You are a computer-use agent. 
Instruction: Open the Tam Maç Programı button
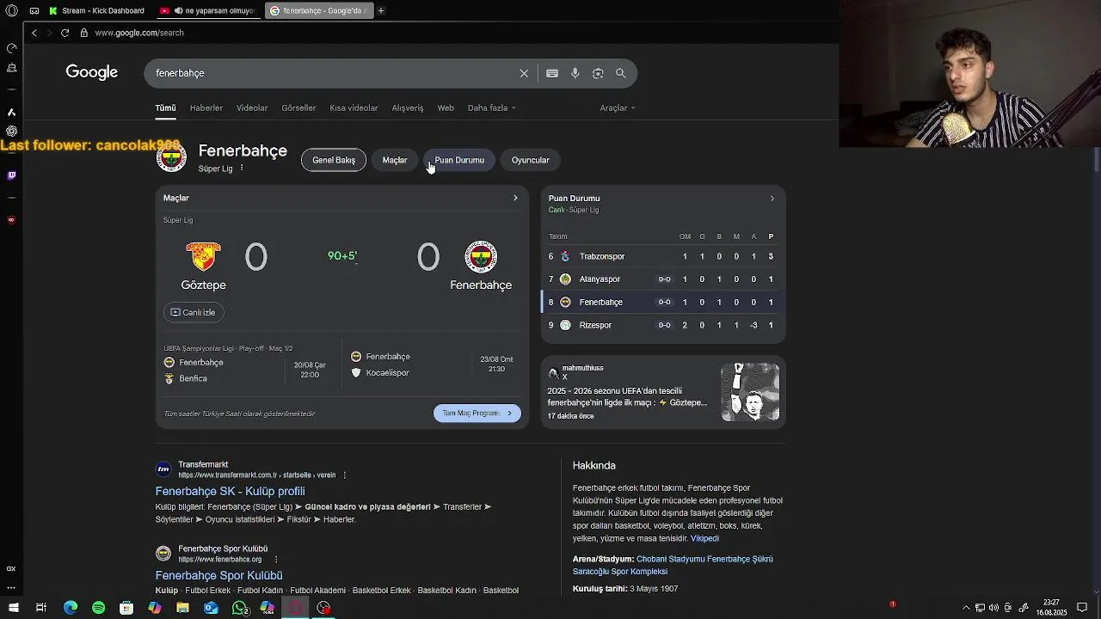coord(477,414)
